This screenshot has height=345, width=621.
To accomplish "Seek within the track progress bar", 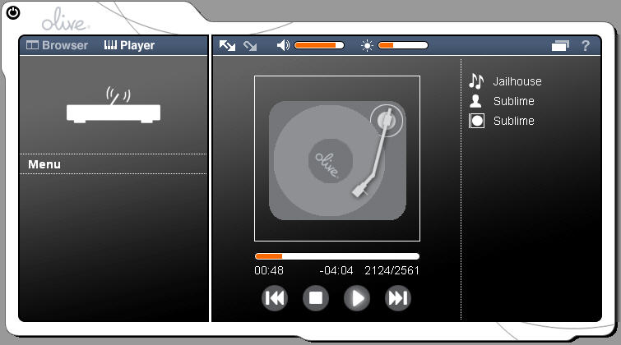I will (337, 256).
